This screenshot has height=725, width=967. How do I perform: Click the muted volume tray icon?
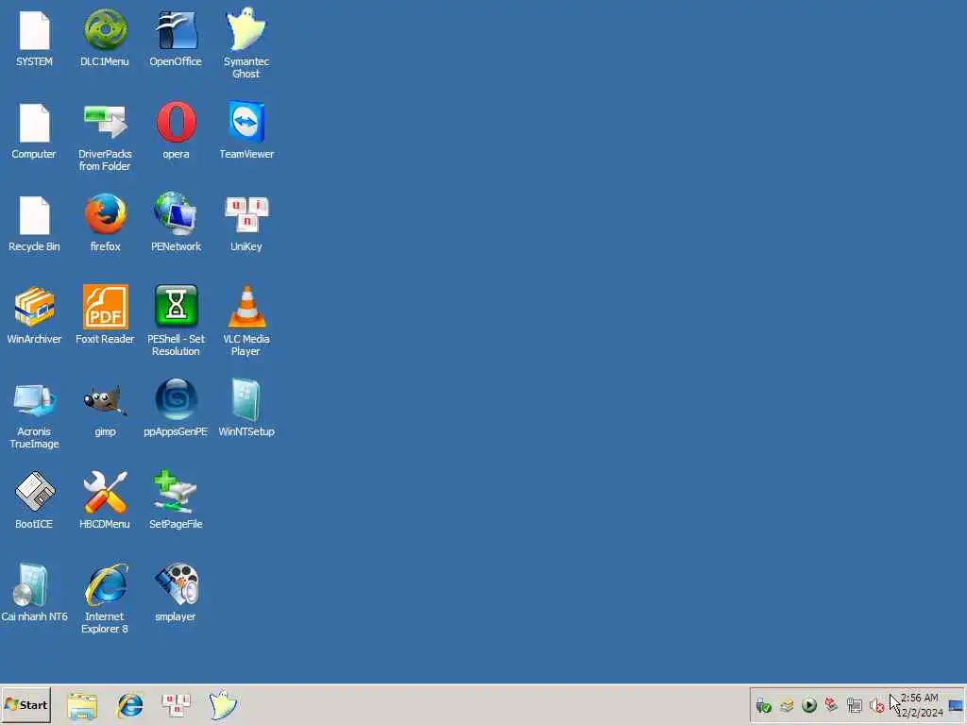tap(876, 705)
